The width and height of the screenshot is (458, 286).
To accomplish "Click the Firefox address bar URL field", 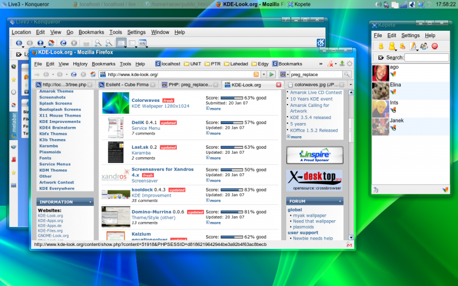I will [179, 74].
